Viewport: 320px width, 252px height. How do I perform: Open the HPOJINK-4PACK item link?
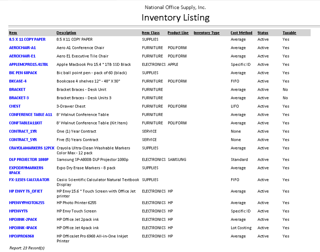point(23,228)
